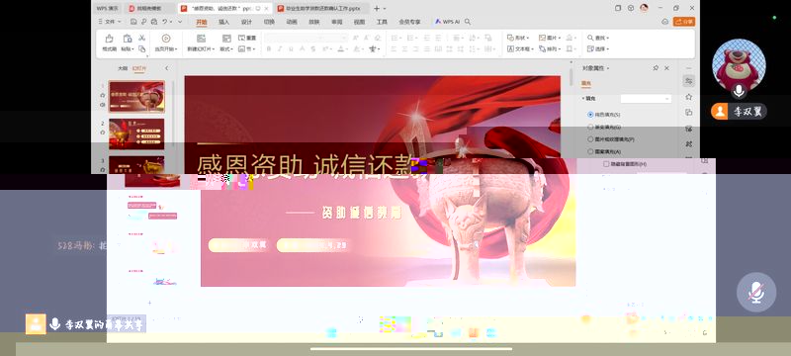This screenshot has width=791, height=356.
Task: Open the fill color dropdown box
Action: [x=646, y=98]
